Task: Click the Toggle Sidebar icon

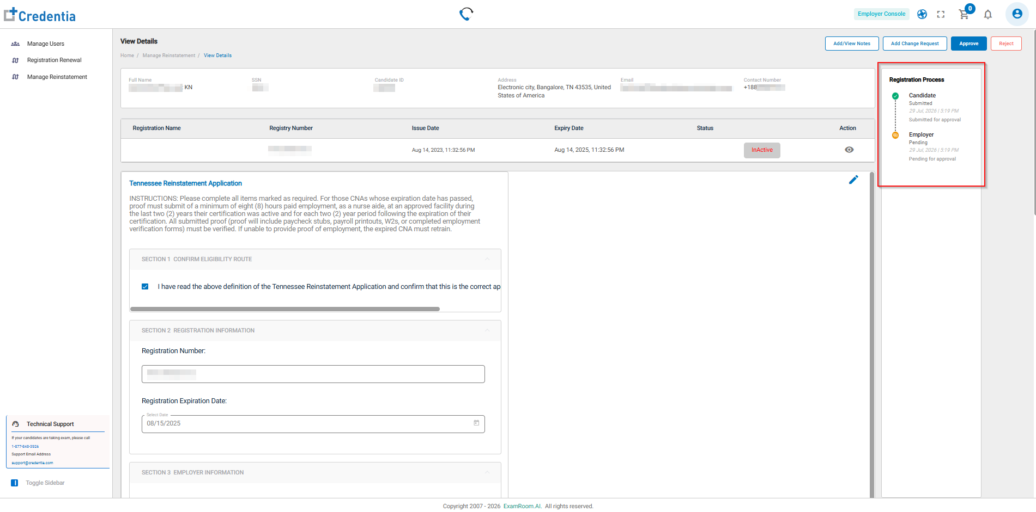Action: pos(15,483)
